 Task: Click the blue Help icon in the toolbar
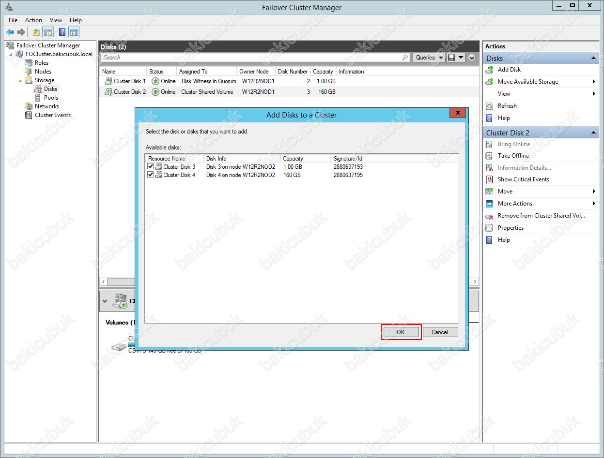[x=62, y=32]
